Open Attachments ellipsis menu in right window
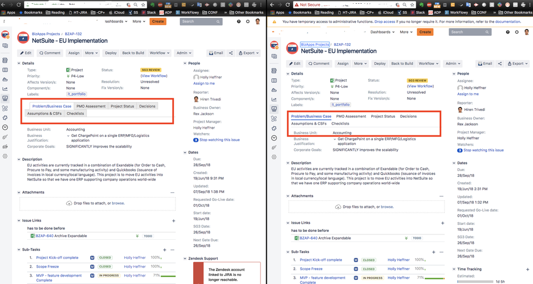533x284 pixels. pyautogui.click(x=441, y=196)
